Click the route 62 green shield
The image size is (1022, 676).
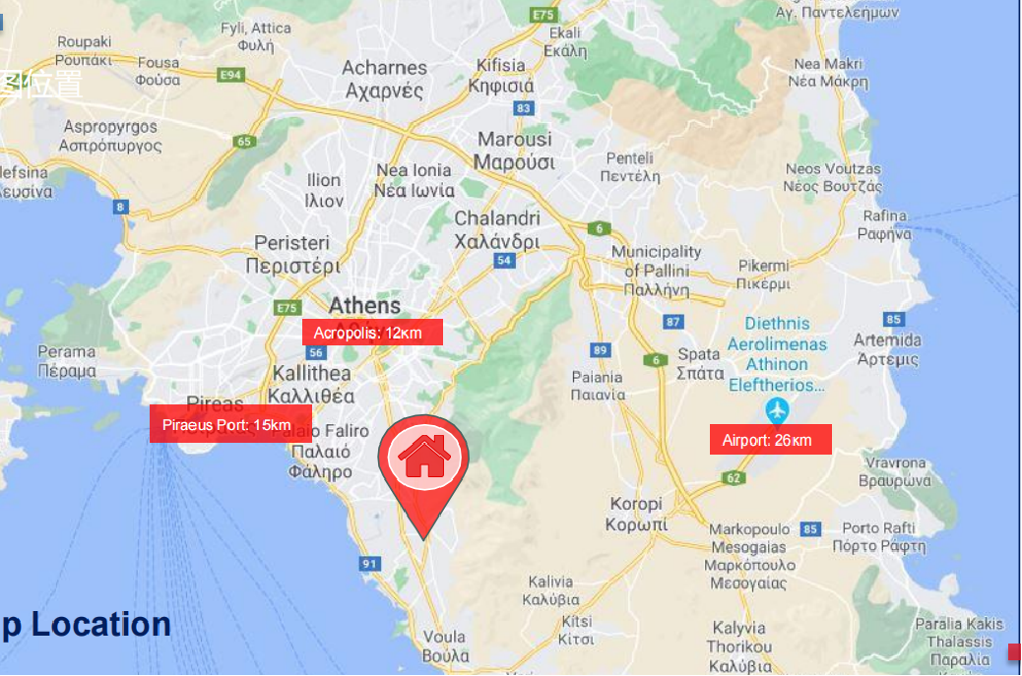pyautogui.click(x=734, y=478)
